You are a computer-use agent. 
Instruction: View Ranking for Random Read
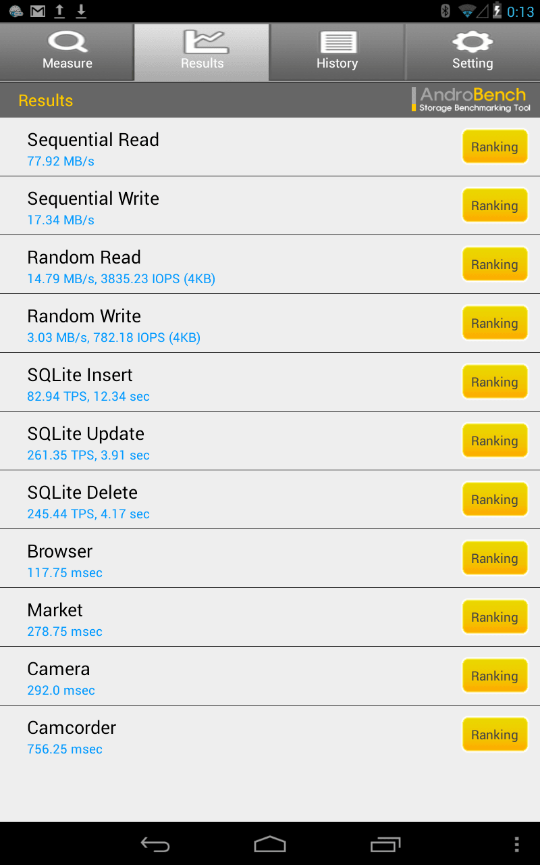coord(494,265)
